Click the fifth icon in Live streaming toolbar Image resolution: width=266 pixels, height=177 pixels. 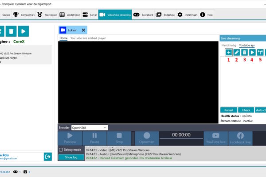pyautogui.click(x=260, y=53)
